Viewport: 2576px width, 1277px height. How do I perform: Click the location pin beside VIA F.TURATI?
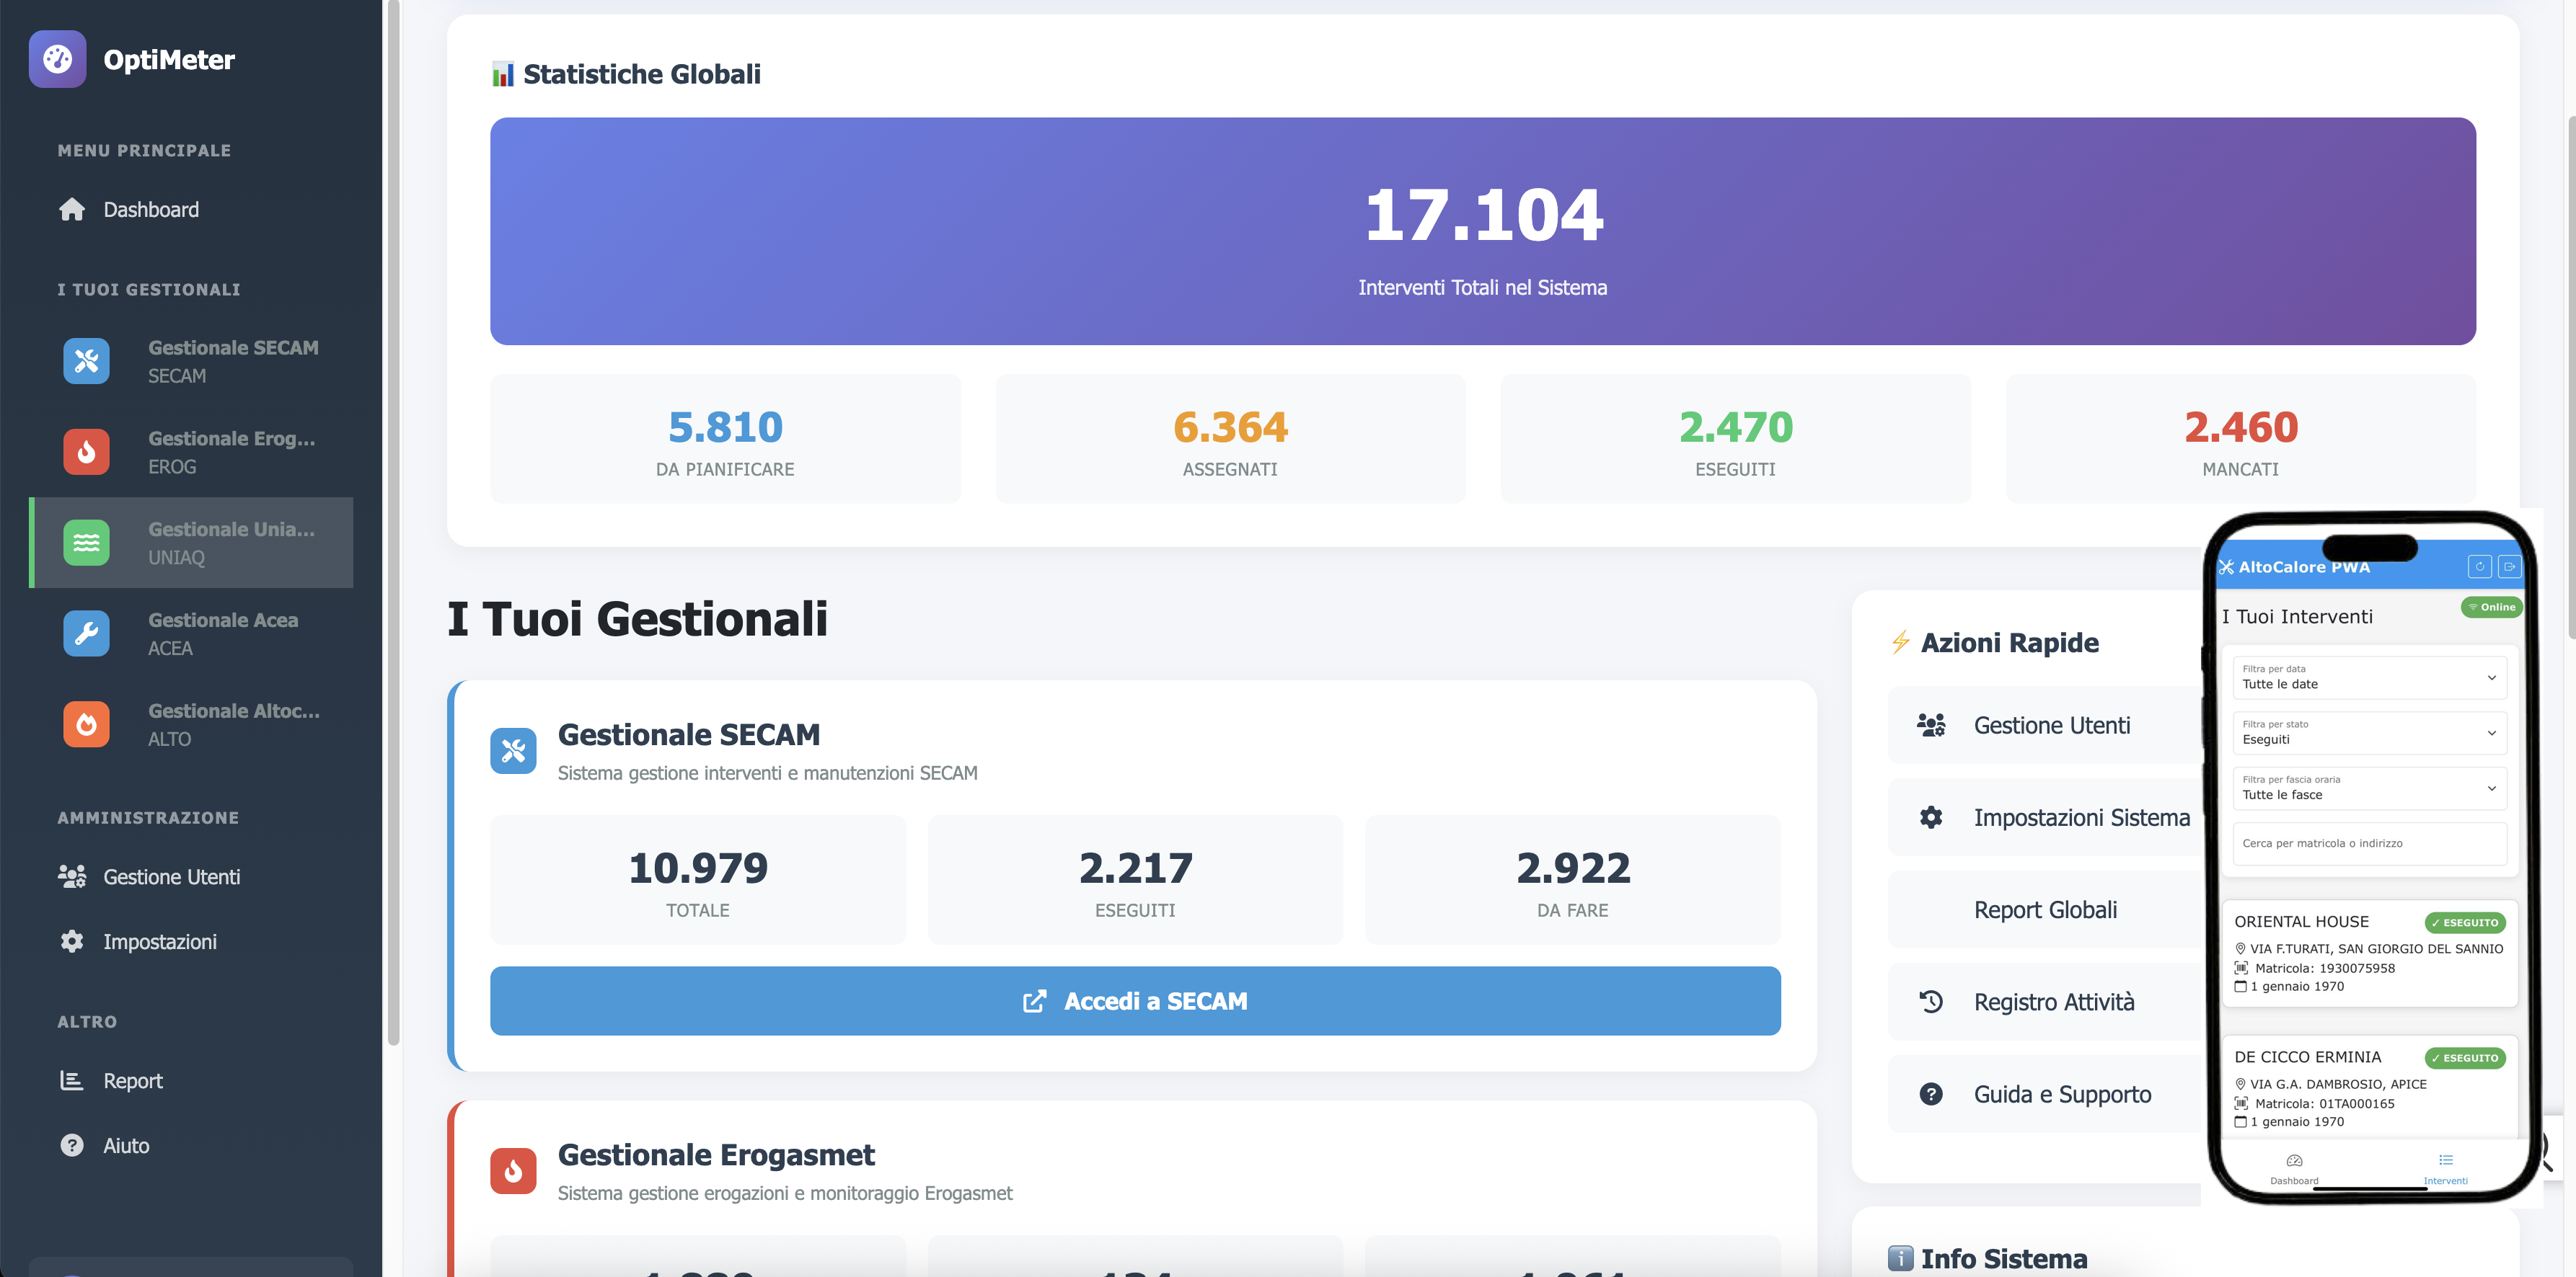tap(2241, 948)
